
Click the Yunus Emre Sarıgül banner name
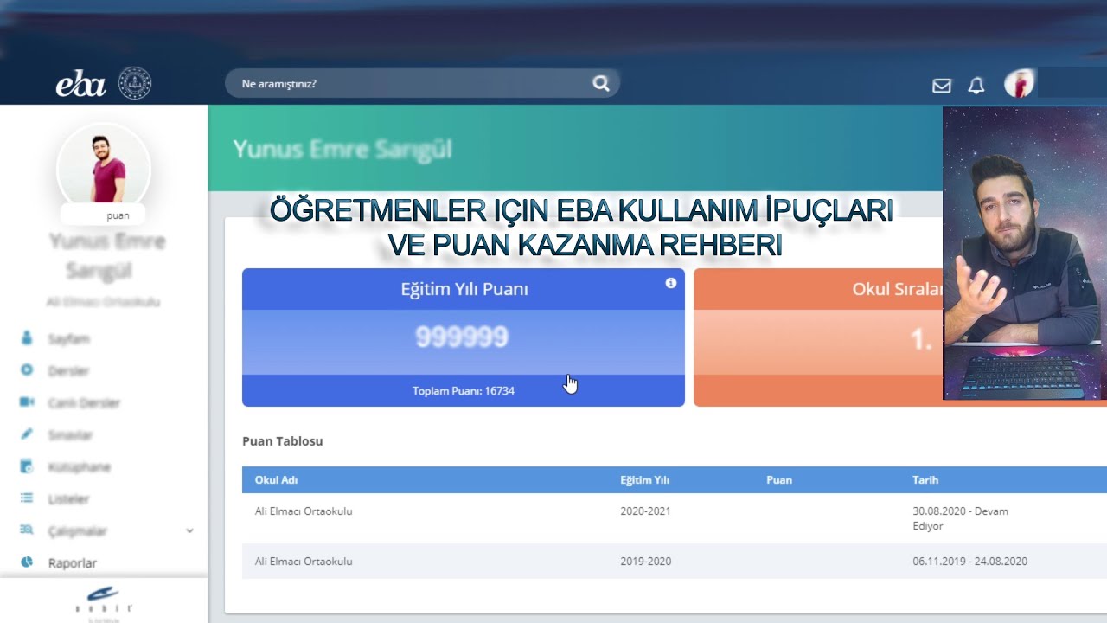click(x=342, y=149)
